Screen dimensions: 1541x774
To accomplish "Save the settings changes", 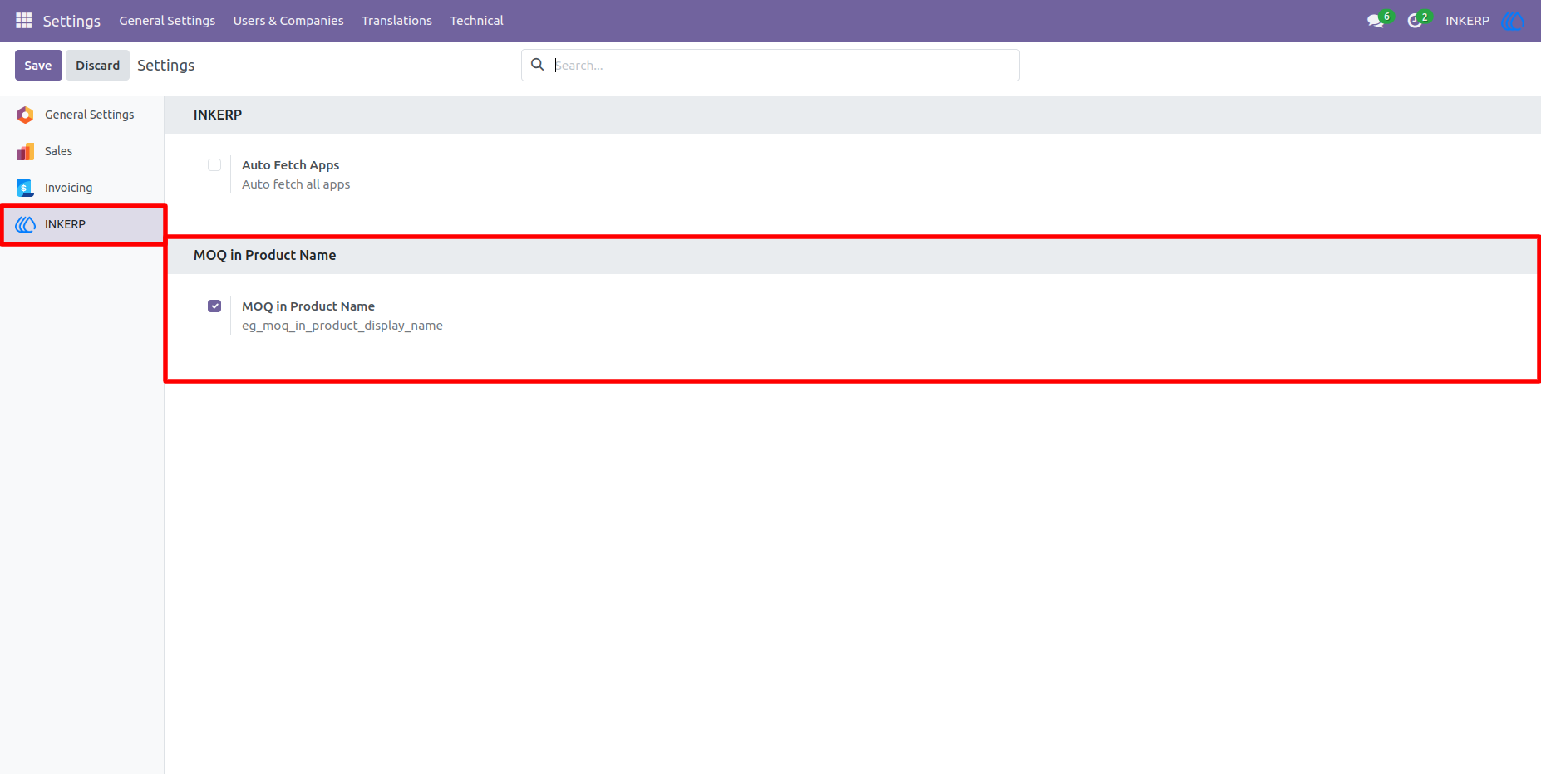I will (x=38, y=65).
